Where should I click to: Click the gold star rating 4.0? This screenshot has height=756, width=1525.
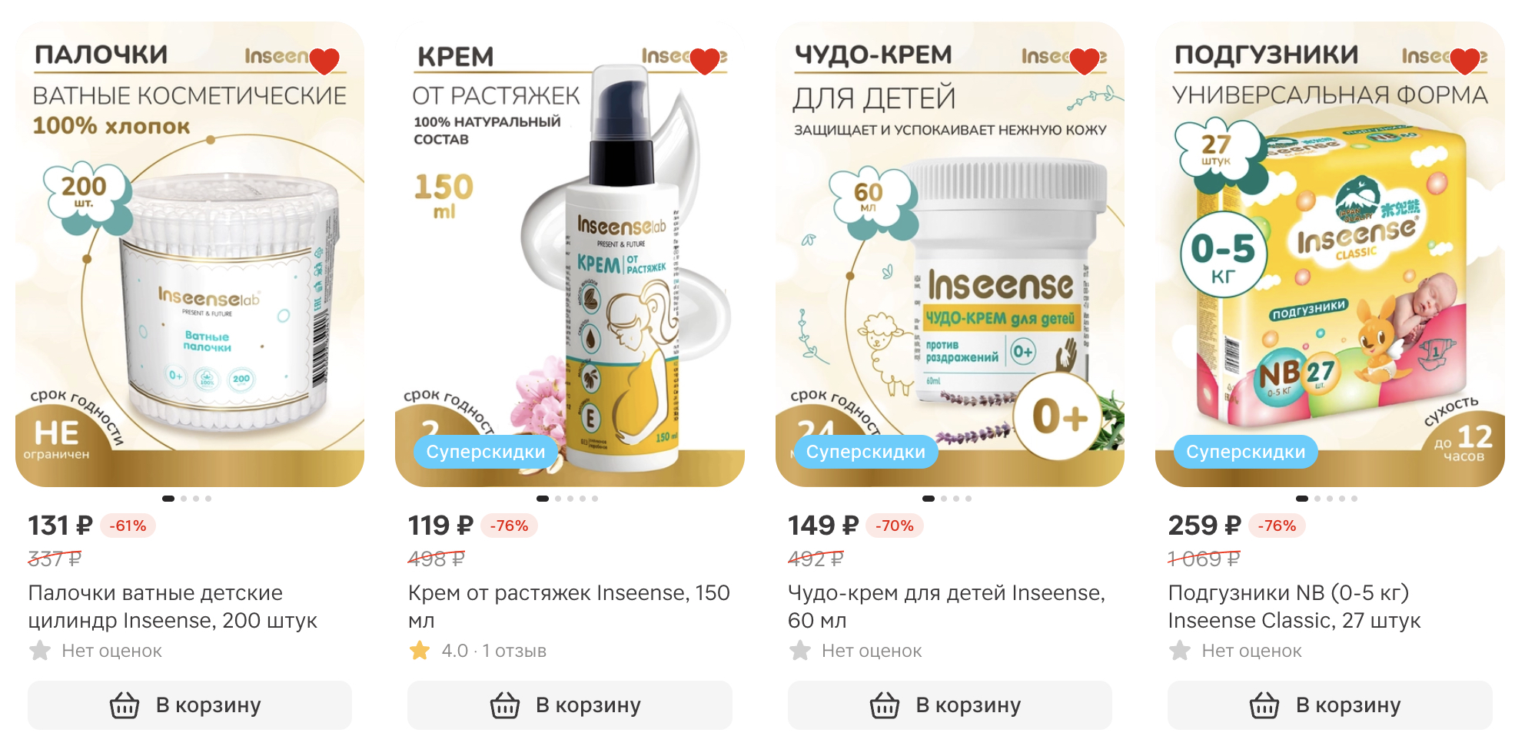[x=420, y=651]
